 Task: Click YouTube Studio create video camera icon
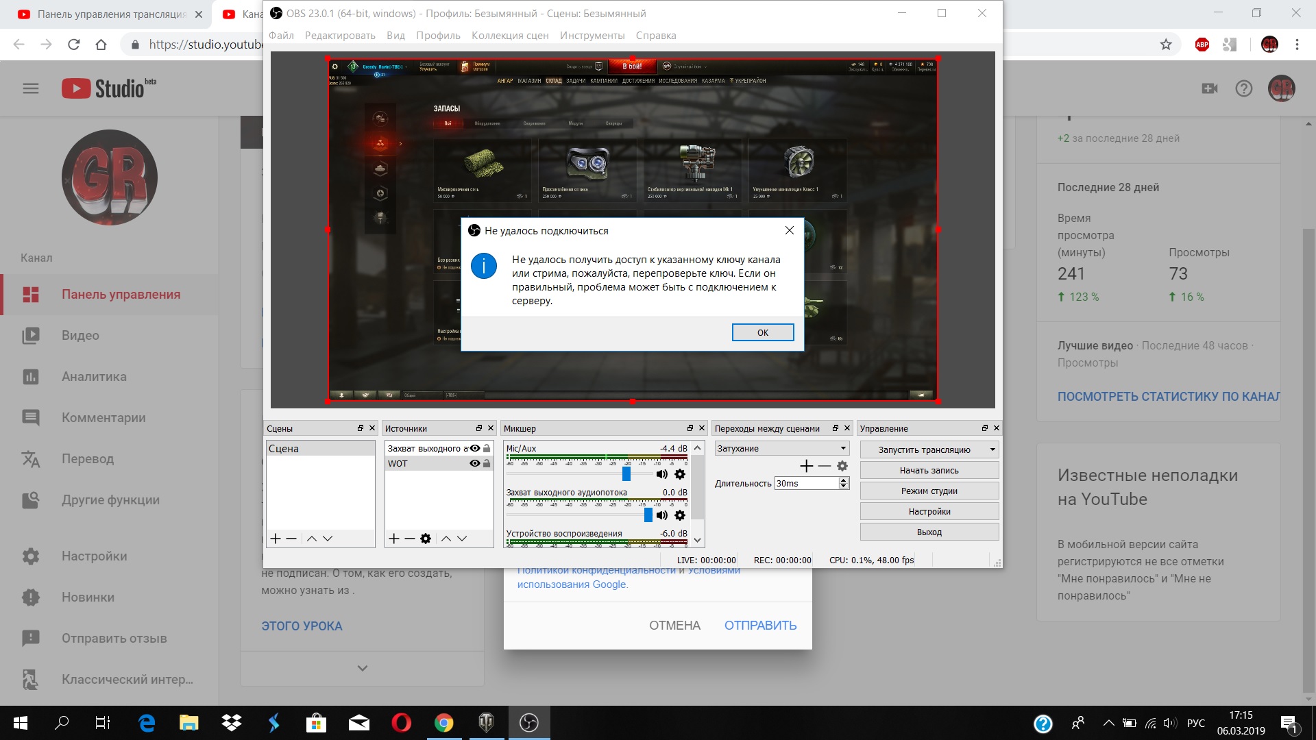click(1210, 88)
